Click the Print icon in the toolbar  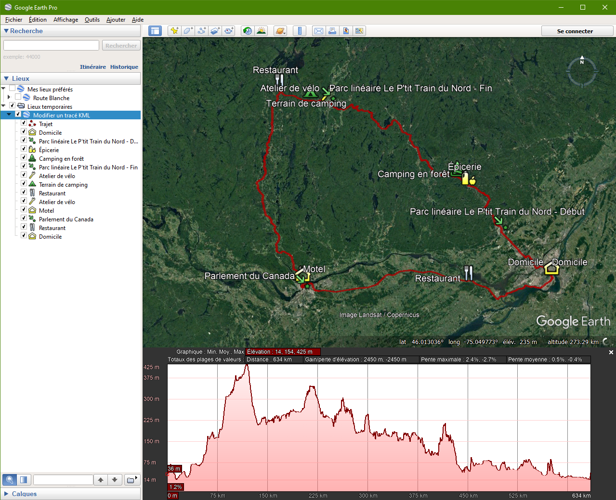pyautogui.click(x=332, y=31)
